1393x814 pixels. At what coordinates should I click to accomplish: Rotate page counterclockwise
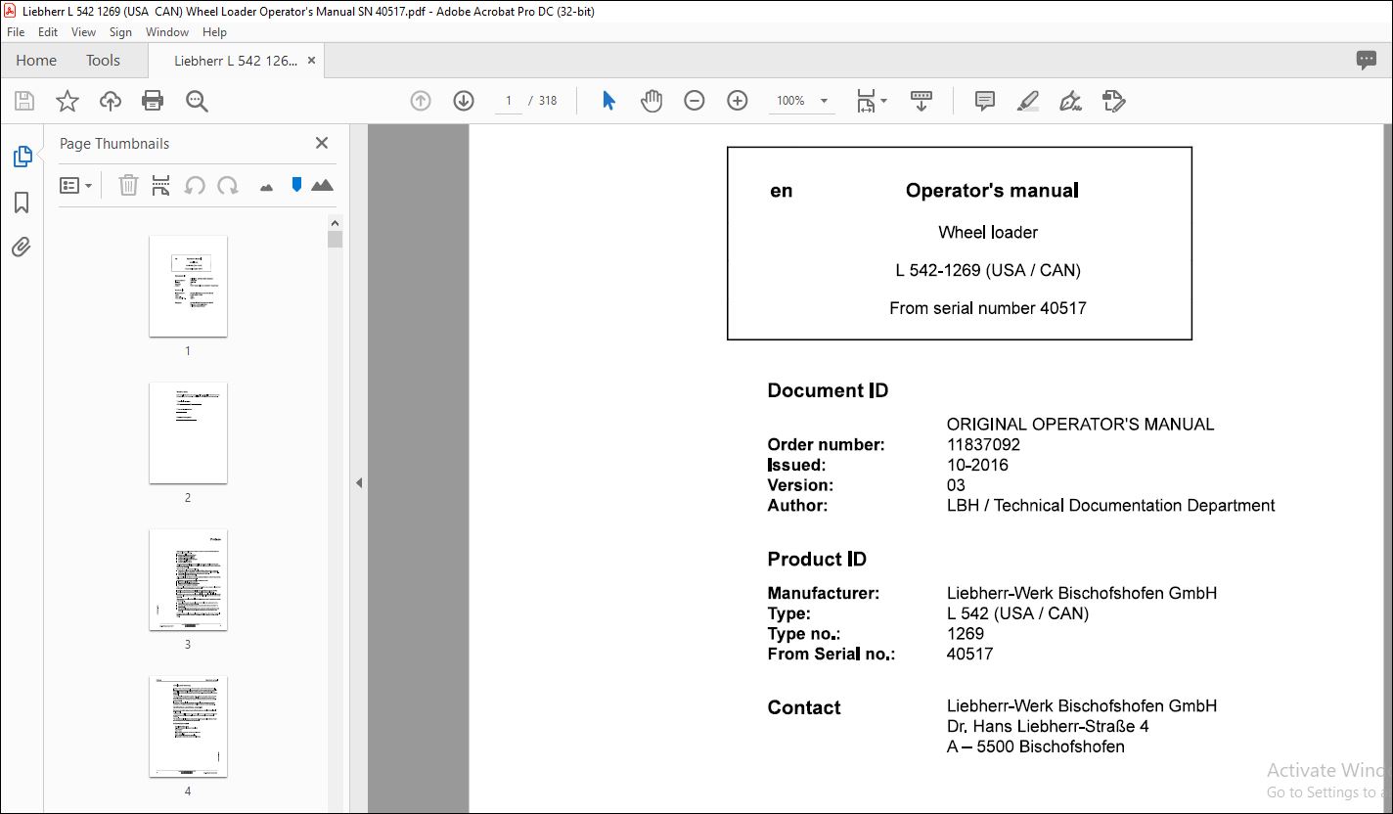pyautogui.click(x=195, y=185)
